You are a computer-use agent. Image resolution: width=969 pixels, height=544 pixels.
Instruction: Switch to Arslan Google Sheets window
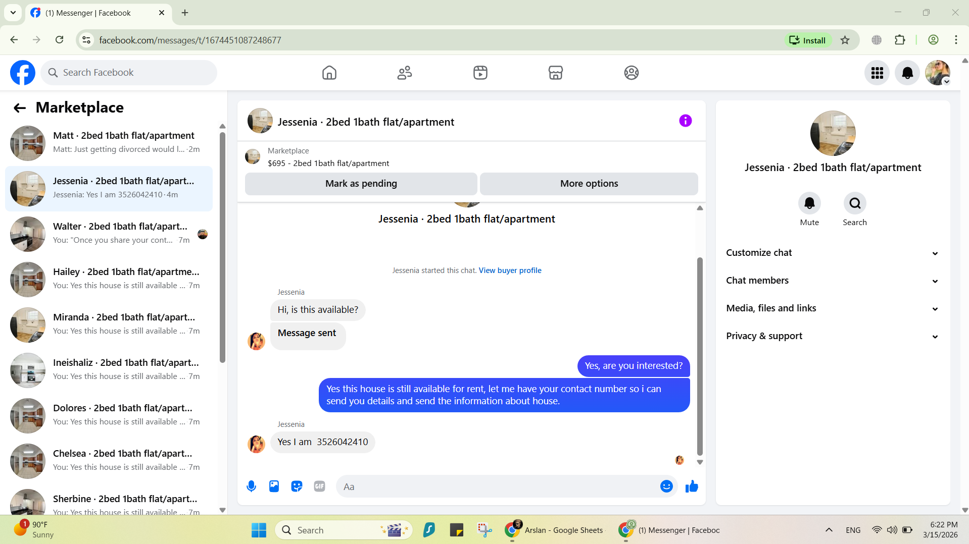pos(555,530)
